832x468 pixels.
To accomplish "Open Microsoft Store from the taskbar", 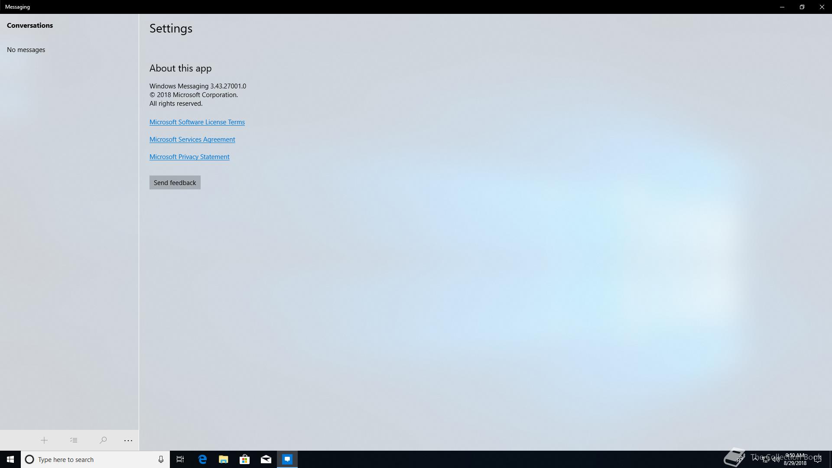I will coord(245,459).
